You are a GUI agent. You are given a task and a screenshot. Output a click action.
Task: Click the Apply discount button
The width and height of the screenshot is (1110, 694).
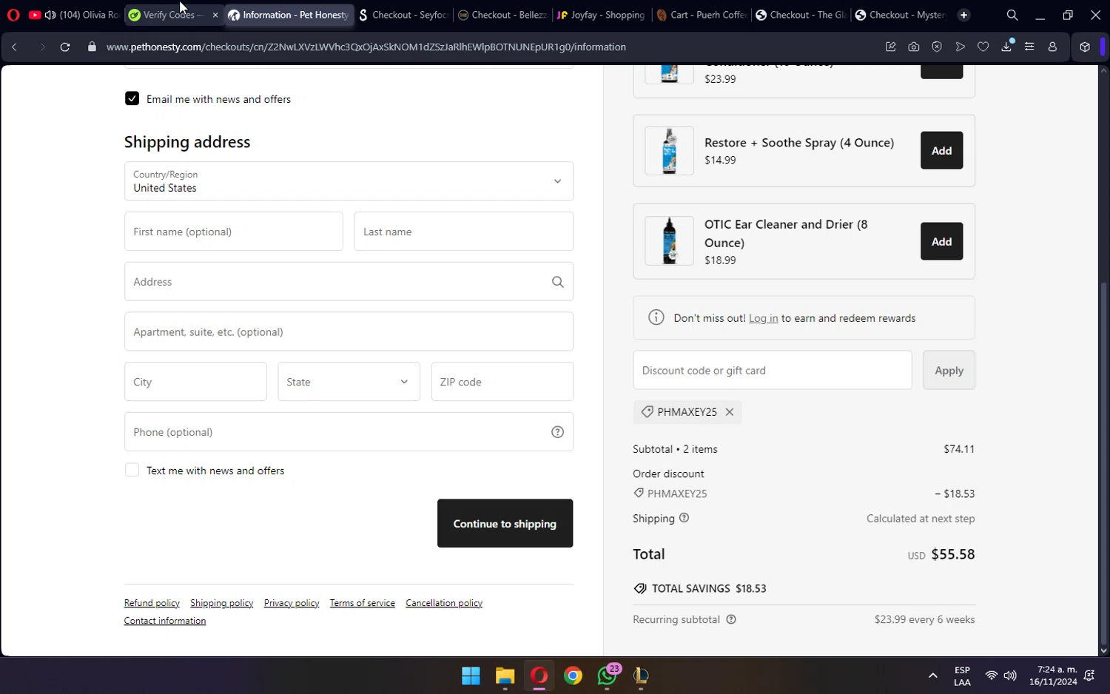[x=949, y=370]
